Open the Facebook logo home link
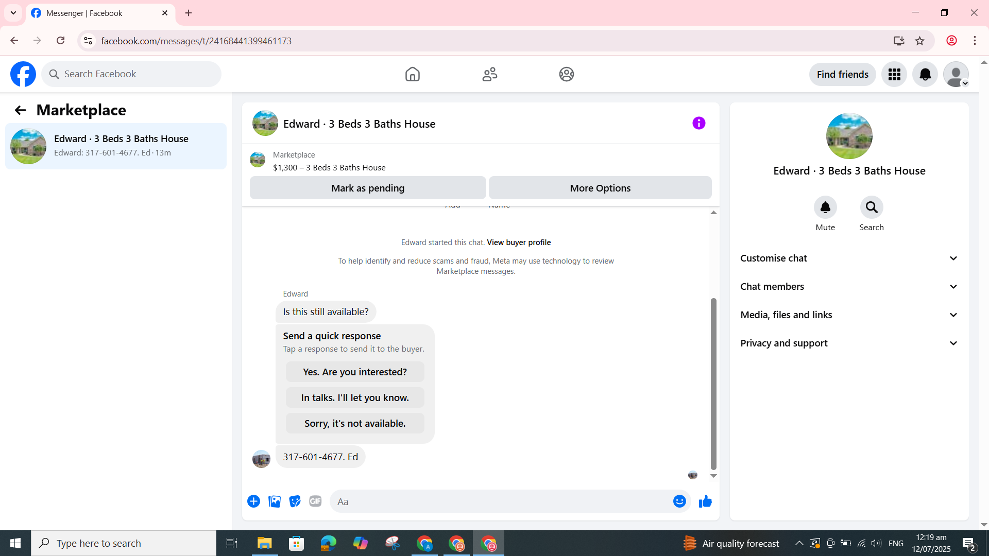Viewport: 989px width, 556px height. 23,74
